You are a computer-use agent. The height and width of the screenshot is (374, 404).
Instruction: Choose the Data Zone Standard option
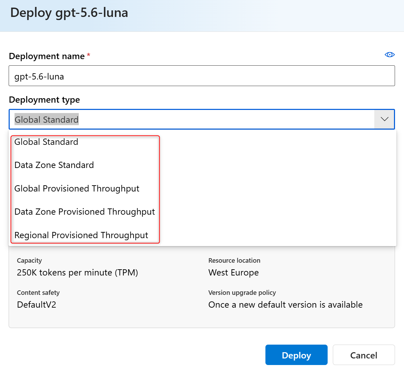[x=54, y=165]
